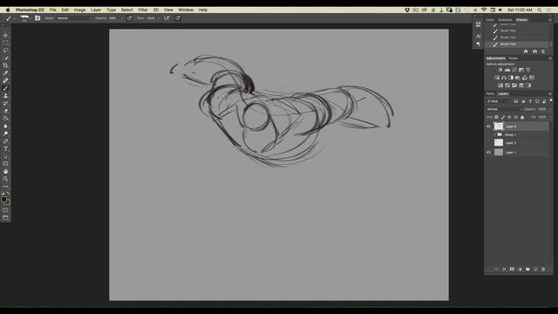The height and width of the screenshot is (314, 558).
Task: Open the brush Flow slider dropdown
Action: coord(159,17)
